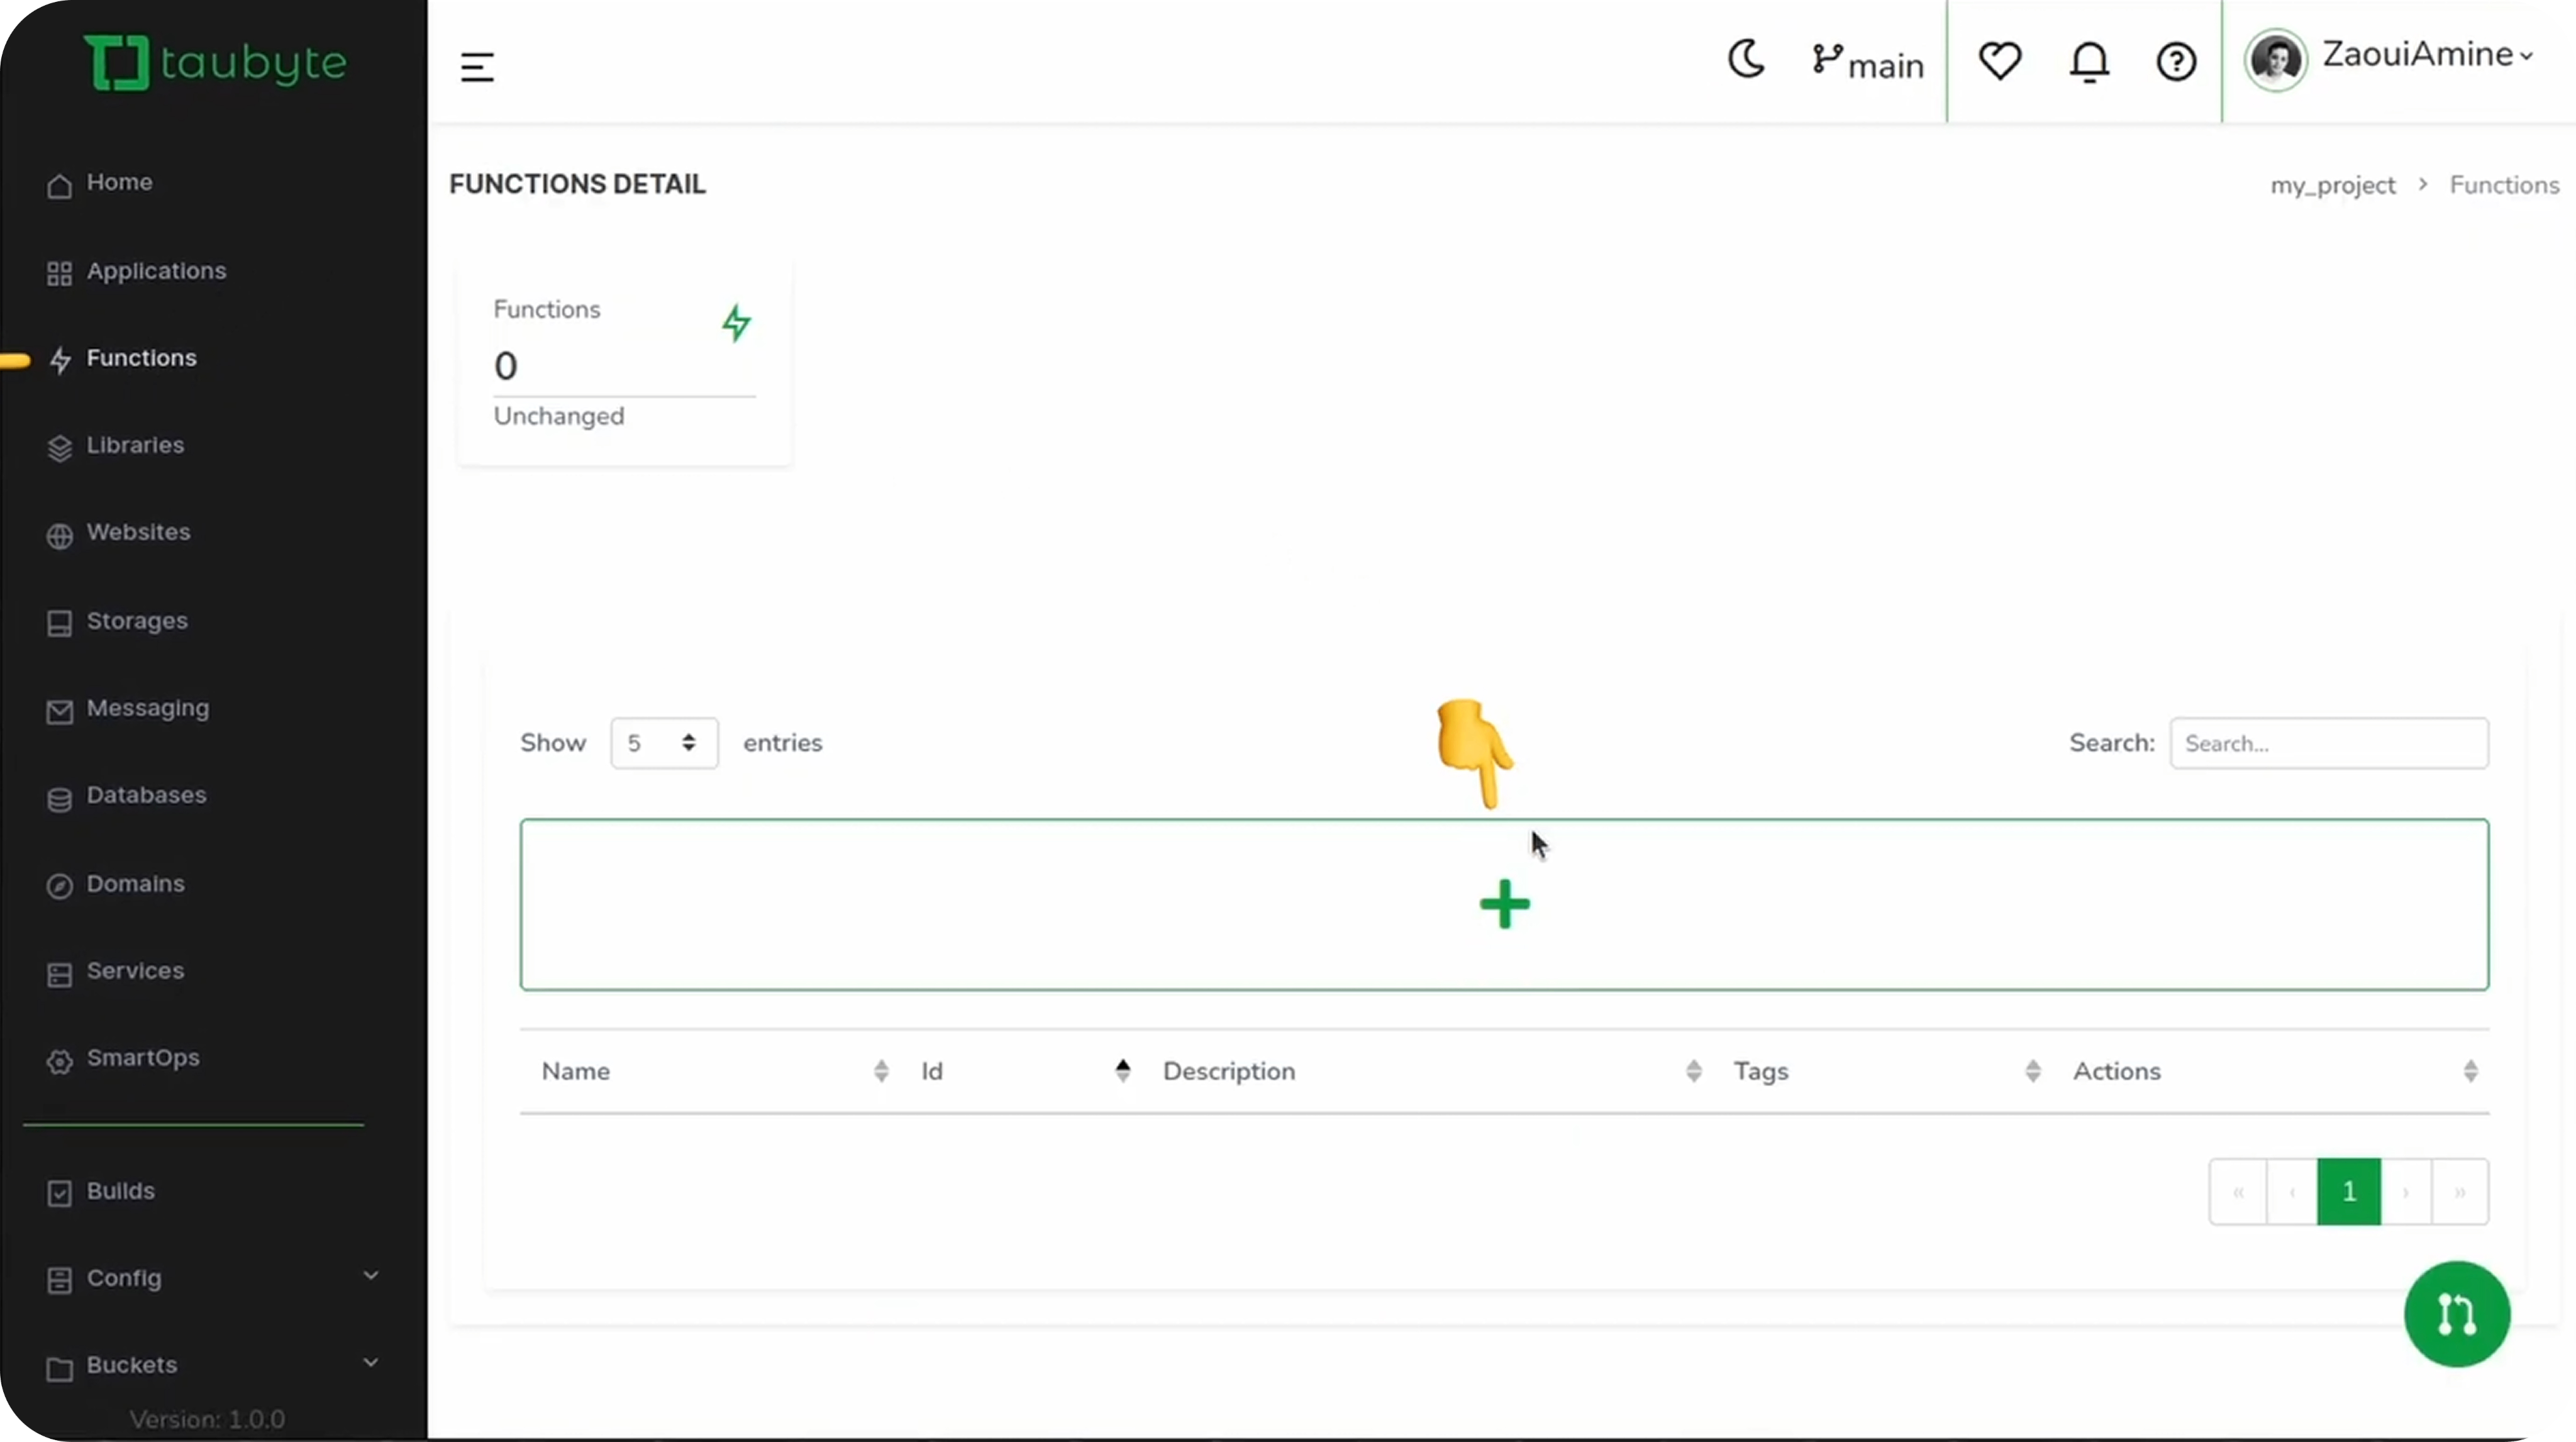The image size is (2576, 1442).
Task: Open the help question mark
Action: click(x=2176, y=62)
